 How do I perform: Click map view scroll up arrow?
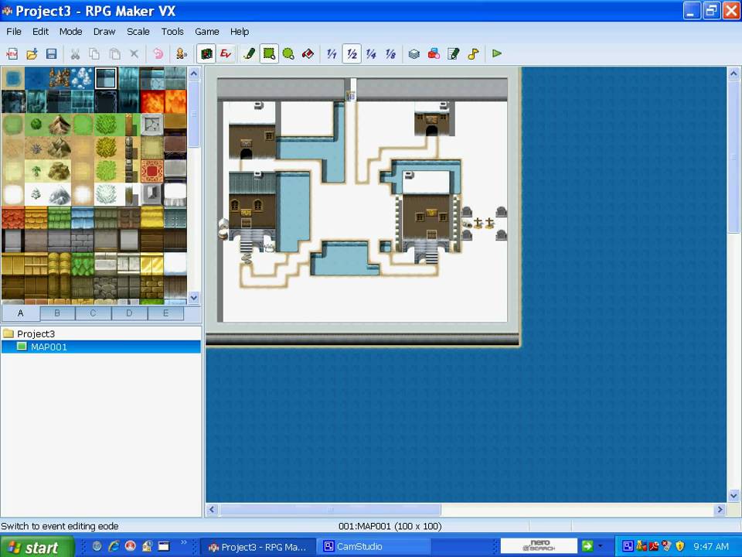pos(733,73)
